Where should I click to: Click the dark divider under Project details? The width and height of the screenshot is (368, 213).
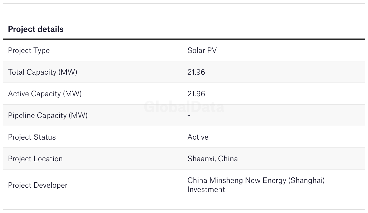184,39
